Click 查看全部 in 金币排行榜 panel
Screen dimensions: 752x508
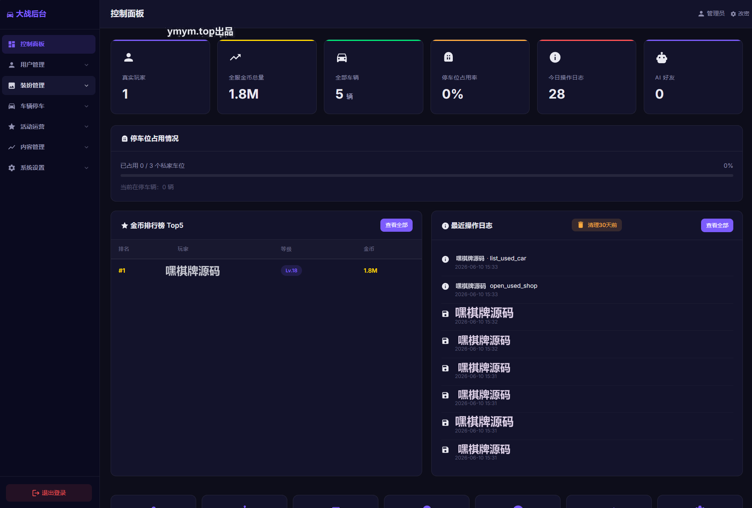coord(396,225)
